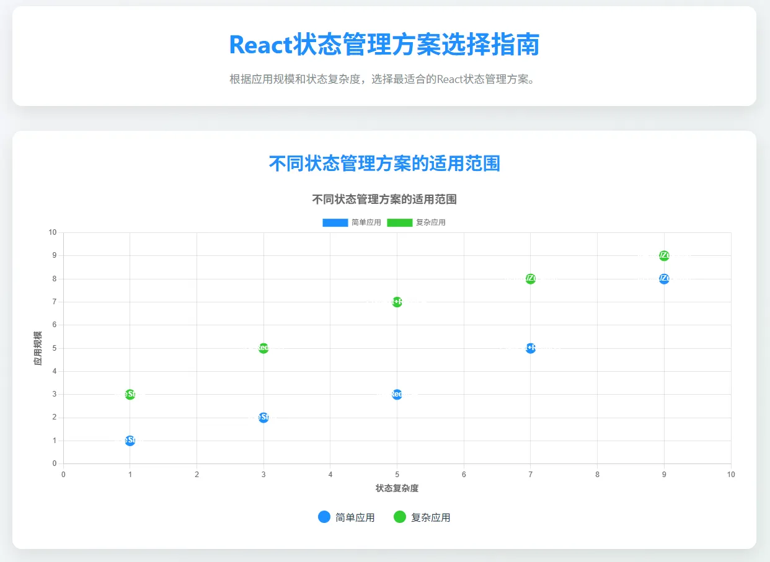
Task: Toggle the 复杂应用 series in chart legend
Action: click(416, 222)
